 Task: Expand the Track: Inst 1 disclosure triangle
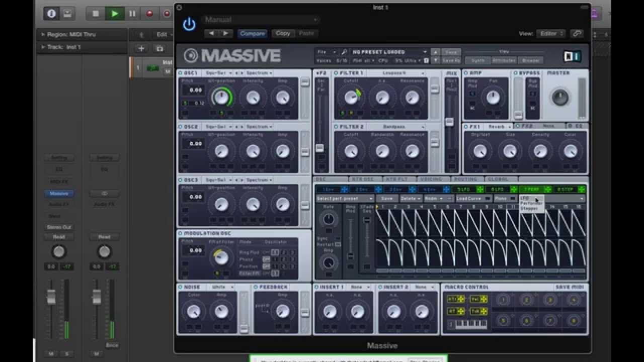click(x=43, y=47)
